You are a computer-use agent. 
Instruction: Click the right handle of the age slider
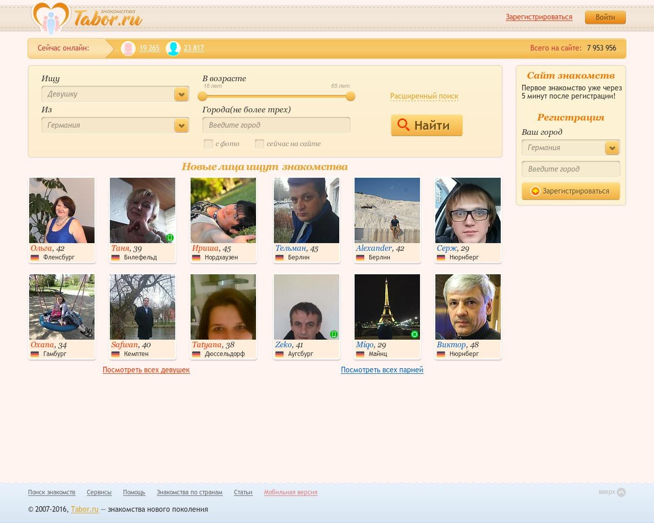tap(350, 96)
